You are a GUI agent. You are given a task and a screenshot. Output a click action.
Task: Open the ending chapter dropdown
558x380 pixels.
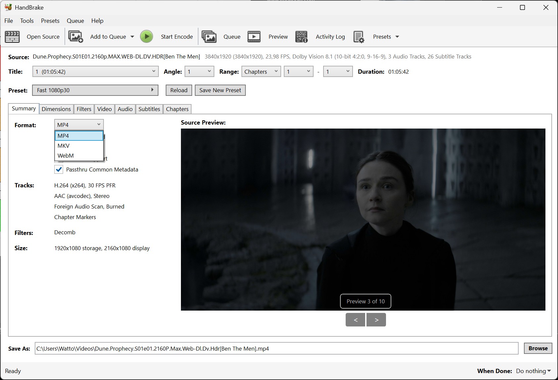[x=338, y=72]
